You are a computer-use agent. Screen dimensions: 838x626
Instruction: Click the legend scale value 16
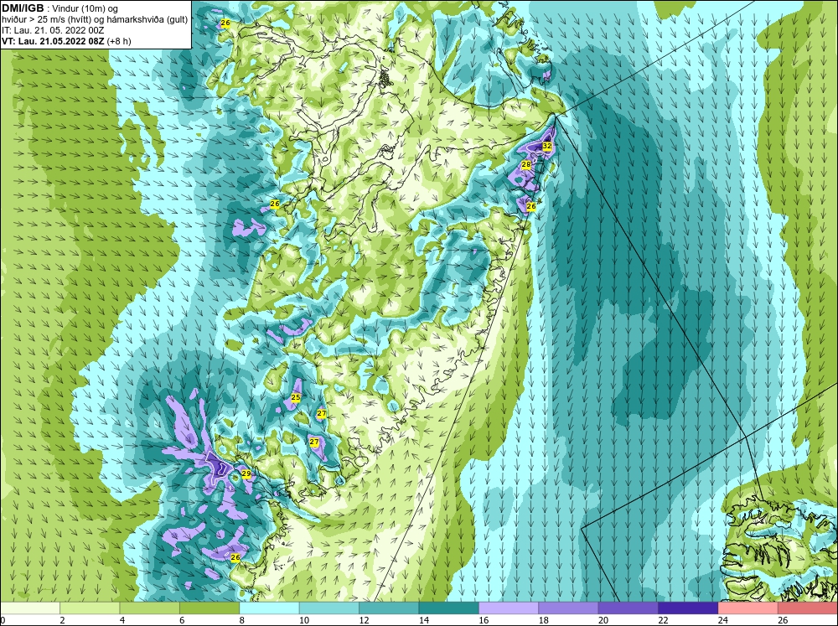(484, 621)
